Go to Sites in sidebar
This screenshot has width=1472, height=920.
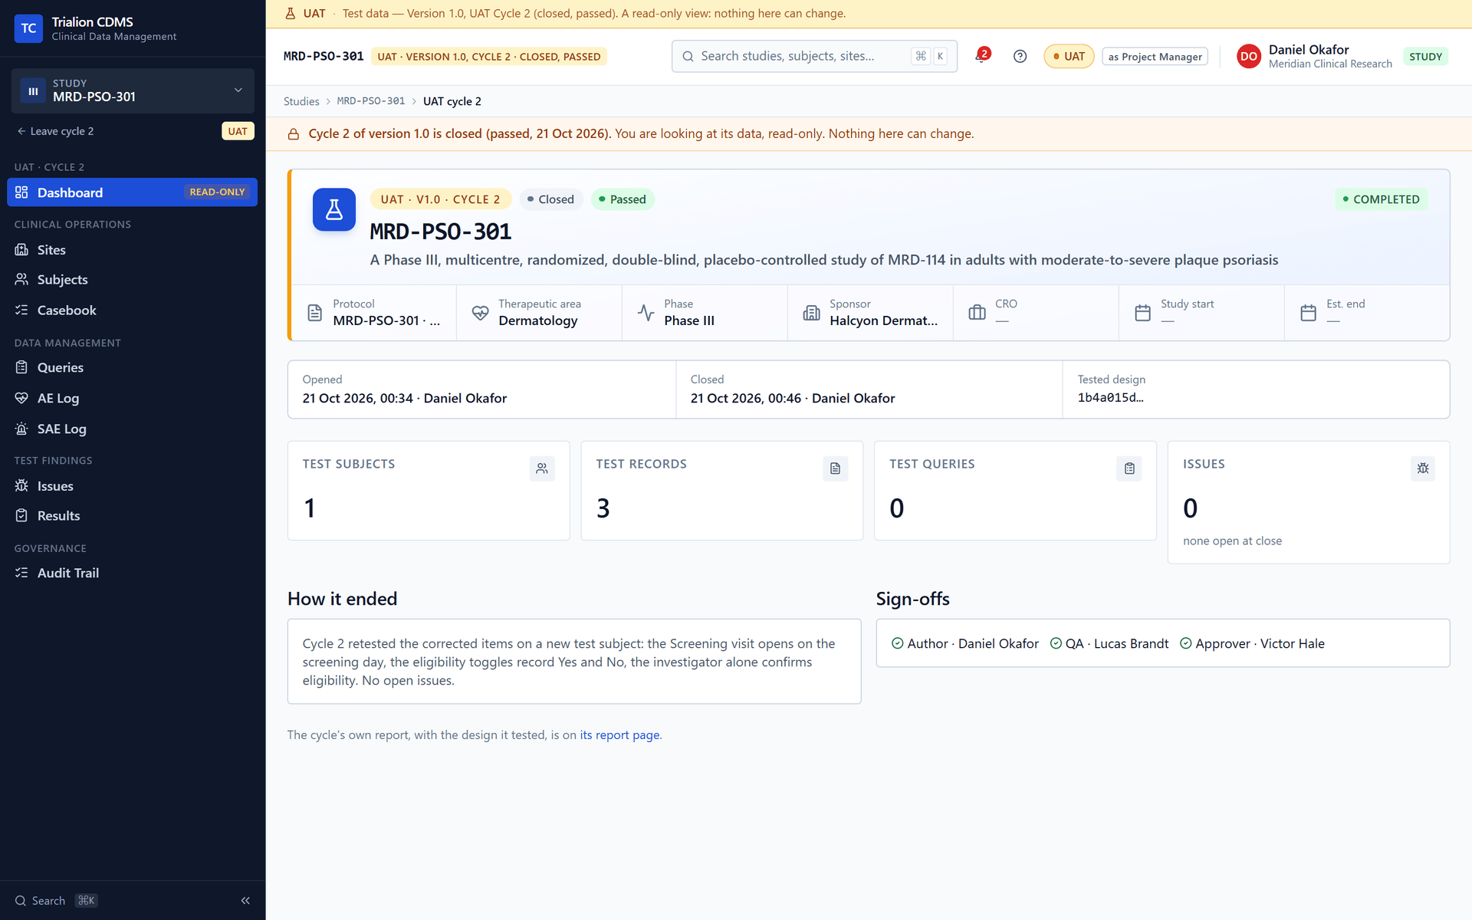click(x=132, y=250)
